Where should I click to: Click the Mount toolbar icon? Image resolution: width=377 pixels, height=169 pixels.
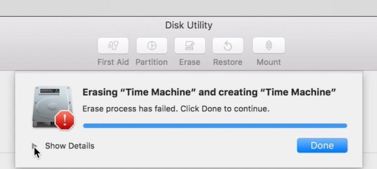(269, 45)
